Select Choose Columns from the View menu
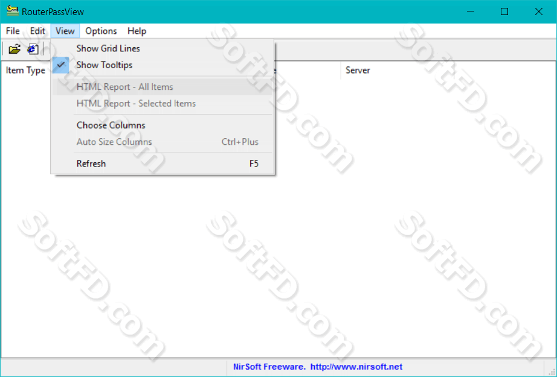The width and height of the screenshot is (557, 377). (x=163, y=125)
